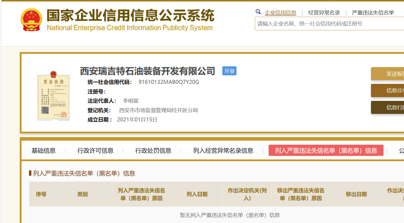Click the 开业 status badge
404x223 pixels.
point(229,71)
